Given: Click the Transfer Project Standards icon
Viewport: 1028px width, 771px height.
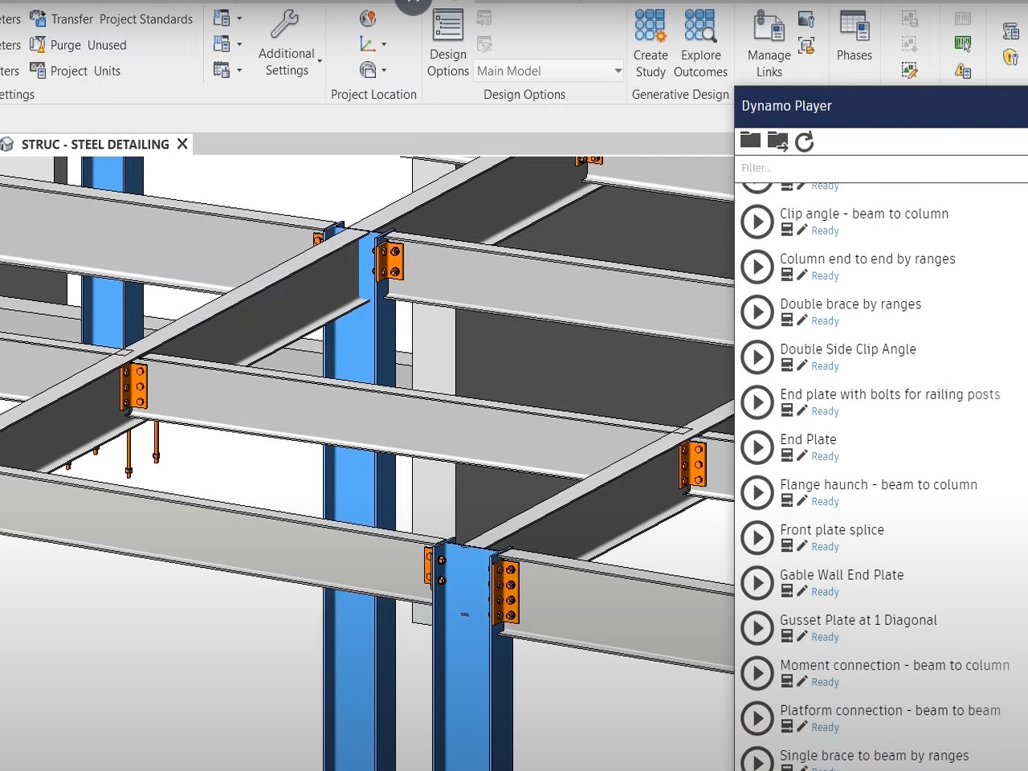Looking at the screenshot, I should [38, 18].
